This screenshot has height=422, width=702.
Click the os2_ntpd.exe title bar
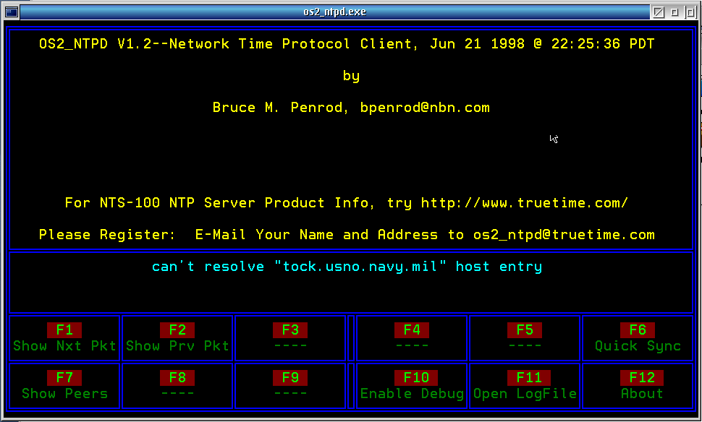335,12
